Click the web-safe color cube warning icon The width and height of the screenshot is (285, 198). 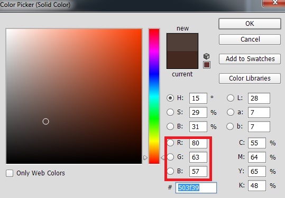pyautogui.click(x=206, y=56)
